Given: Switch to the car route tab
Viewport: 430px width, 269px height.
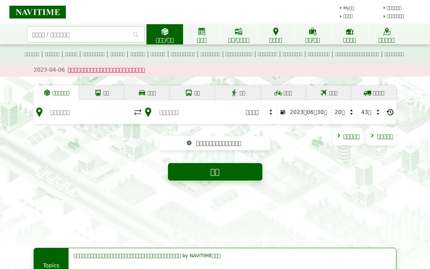Looking at the screenshot, I should pyautogui.click(x=147, y=93).
